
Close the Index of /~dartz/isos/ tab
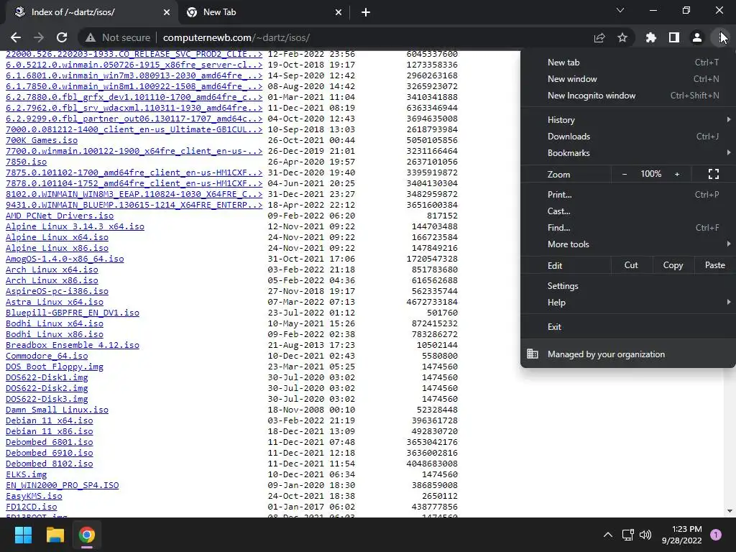tap(167, 12)
